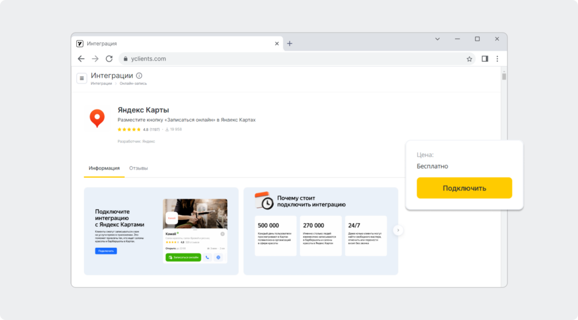Click the Интеграции breadcrumb link

(102, 84)
